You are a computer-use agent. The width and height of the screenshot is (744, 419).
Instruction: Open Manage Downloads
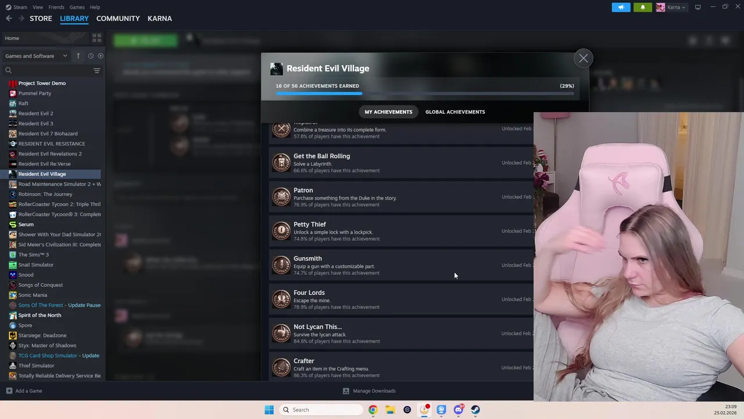[369, 391]
